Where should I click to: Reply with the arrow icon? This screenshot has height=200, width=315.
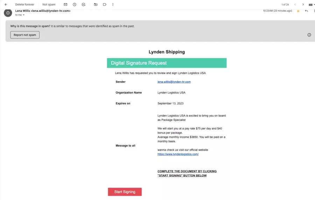[306, 11]
